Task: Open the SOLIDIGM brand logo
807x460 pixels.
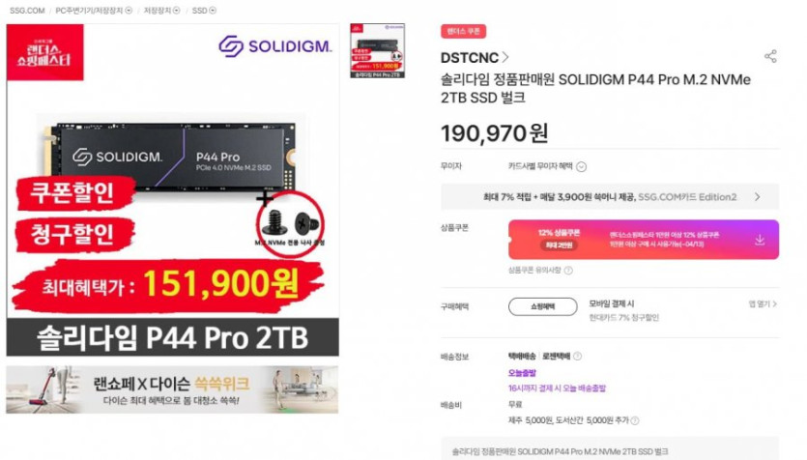Action: [275, 46]
